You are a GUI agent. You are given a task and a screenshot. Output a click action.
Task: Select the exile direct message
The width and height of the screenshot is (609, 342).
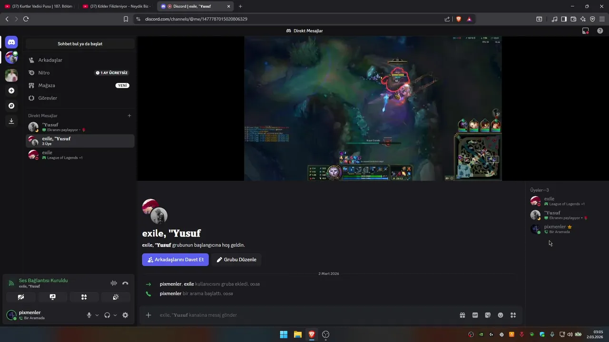point(80,155)
